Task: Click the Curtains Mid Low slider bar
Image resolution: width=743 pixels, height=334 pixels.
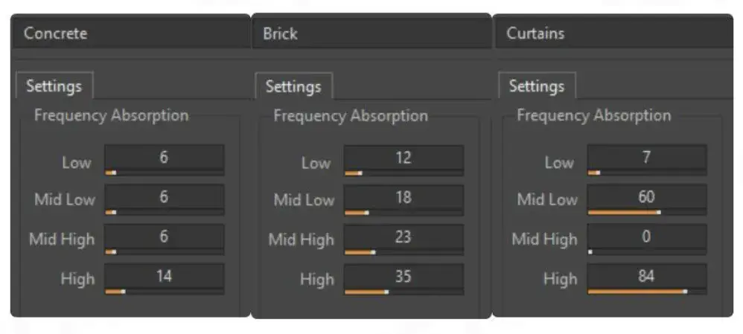Action: (647, 212)
